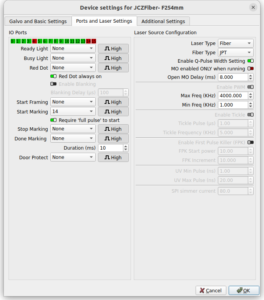Enable MO enabled ONLY when running
Screen dimensions: 264x300
tap(251, 68)
